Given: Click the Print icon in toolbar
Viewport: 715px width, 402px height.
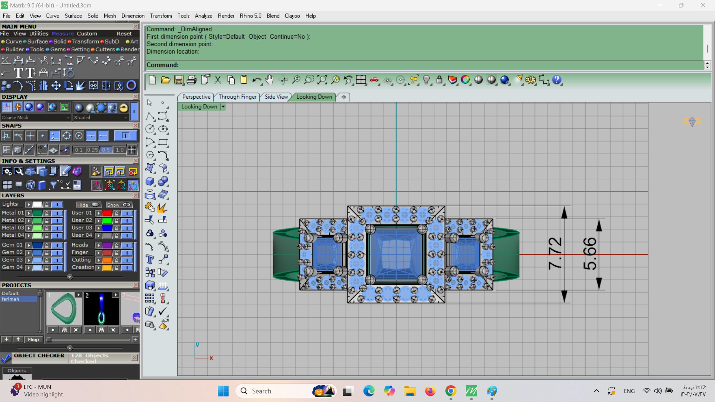Looking at the screenshot, I should point(192,80).
